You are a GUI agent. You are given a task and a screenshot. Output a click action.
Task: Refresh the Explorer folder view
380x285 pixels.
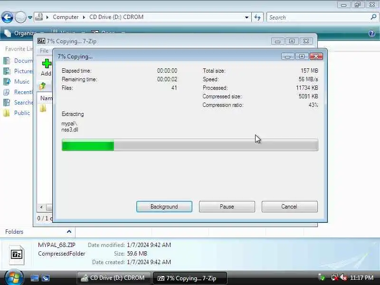257,18
